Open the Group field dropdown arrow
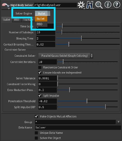 [118, 122]
